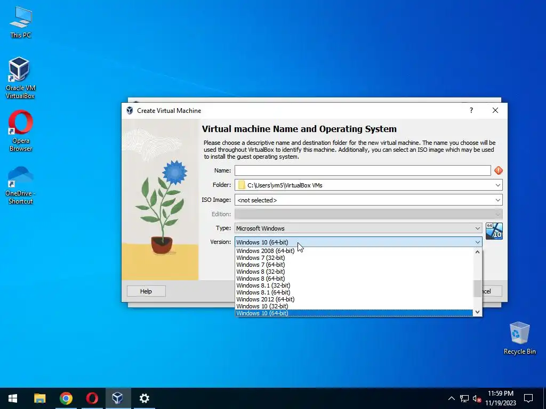The width and height of the screenshot is (546, 409).
Task: Select Windows 2012 (64-bit) version
Action: coord(354,299)
